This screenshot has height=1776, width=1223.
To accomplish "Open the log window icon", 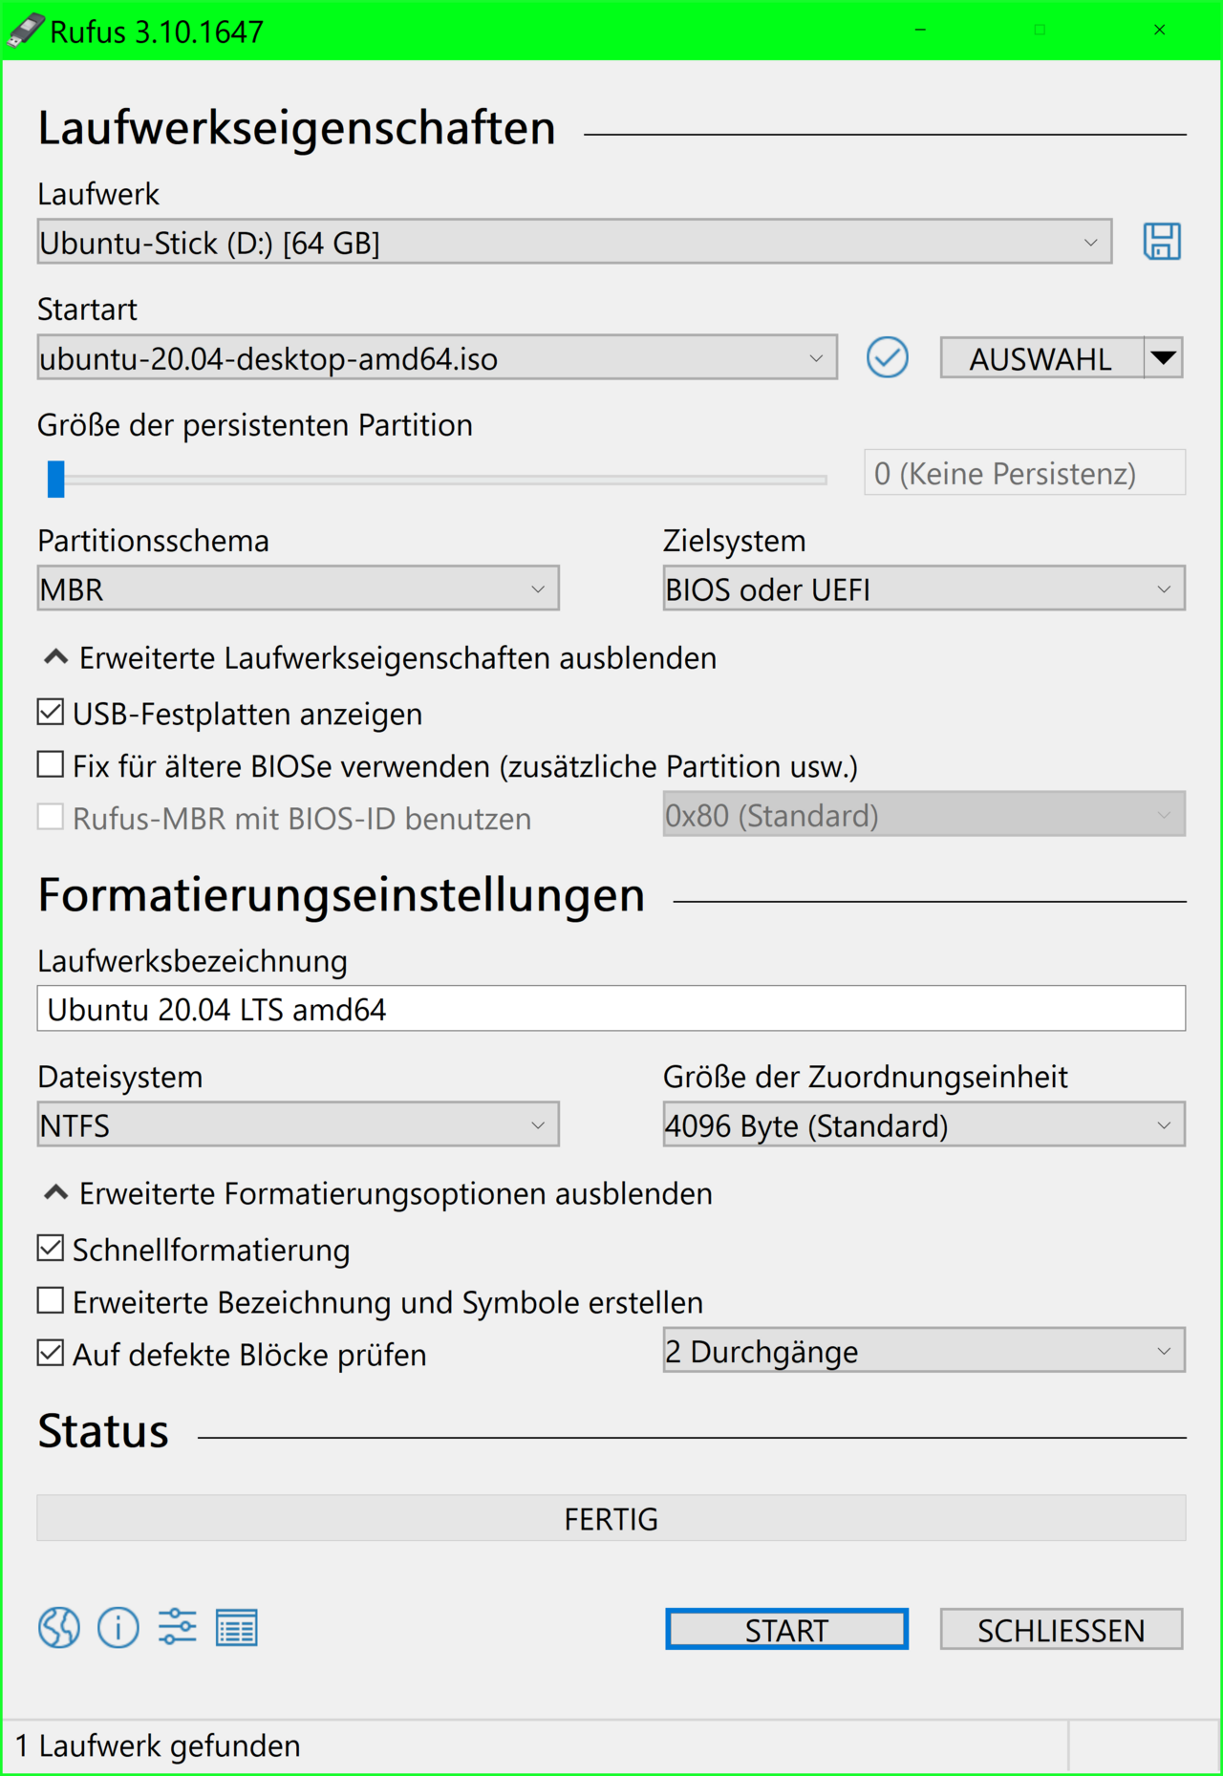I will point(236,1627).
